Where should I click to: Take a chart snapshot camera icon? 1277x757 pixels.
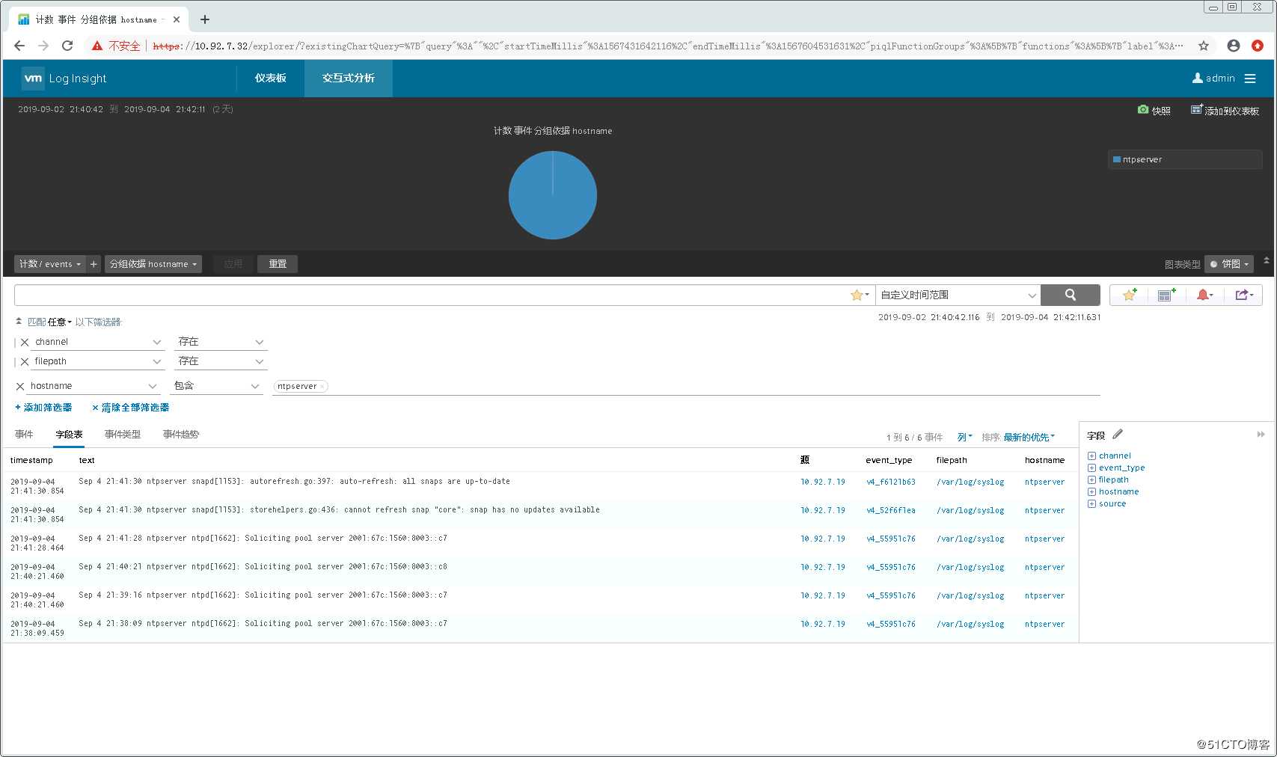tap(1142, 110)
